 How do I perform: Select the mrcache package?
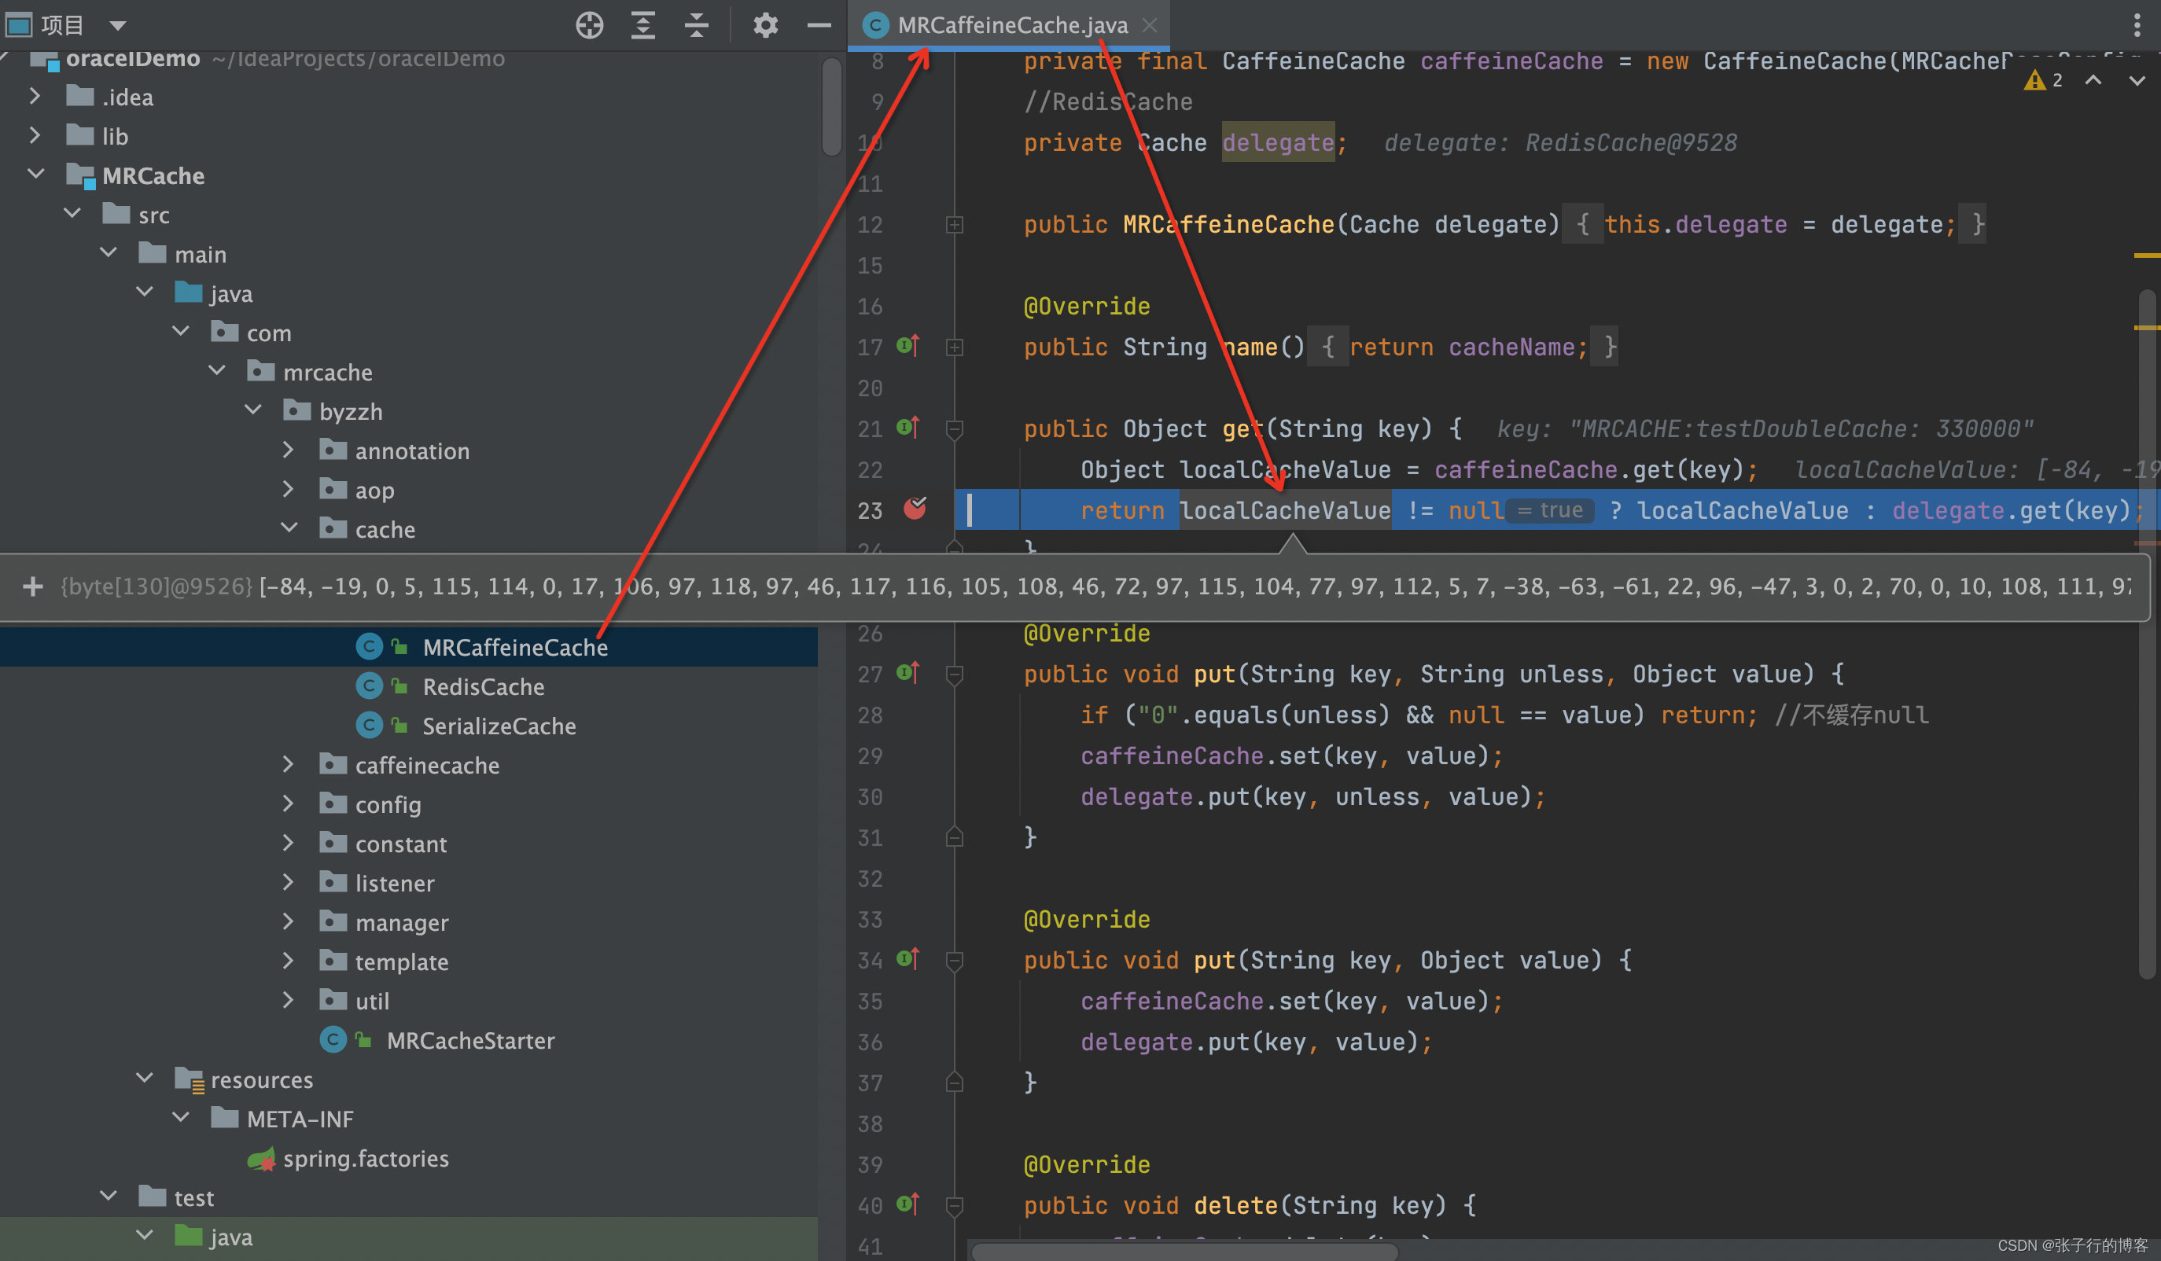[x=328, y=372]
